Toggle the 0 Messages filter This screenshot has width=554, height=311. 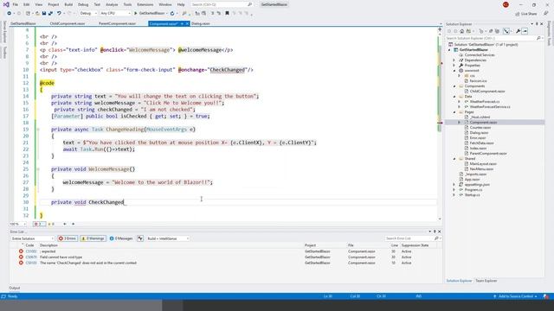[x=121, y=238]
